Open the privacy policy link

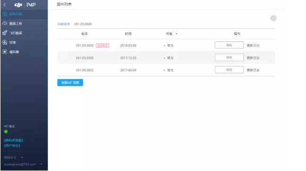click(x=14, y=140)
